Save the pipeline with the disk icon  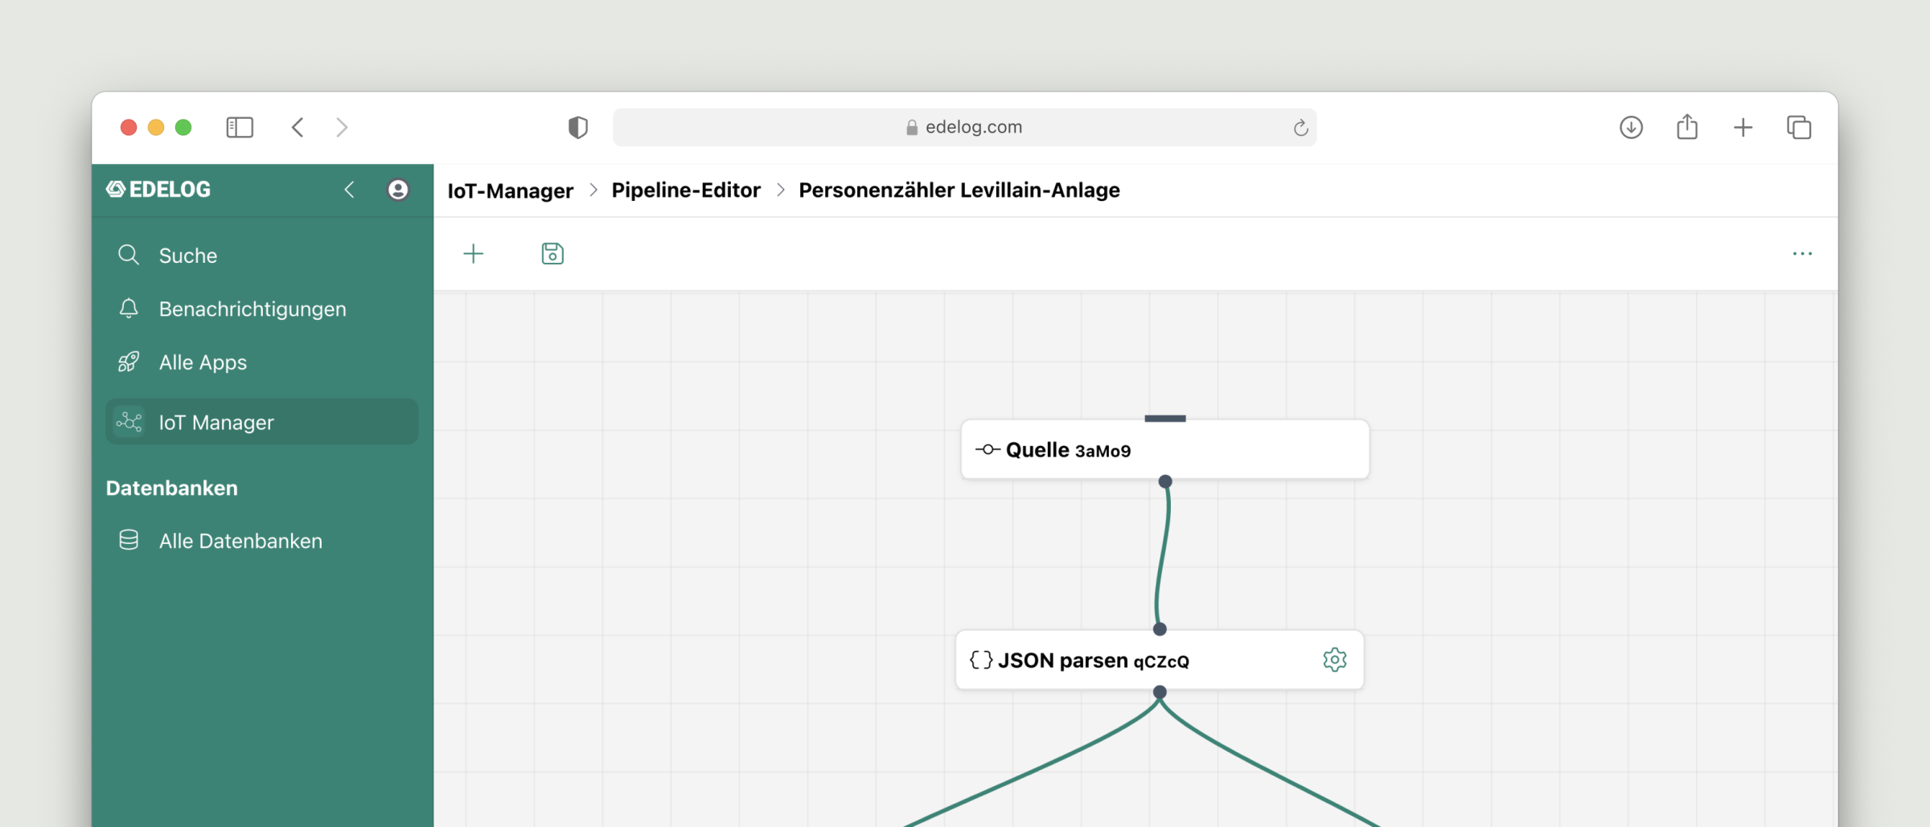[552, 254]
